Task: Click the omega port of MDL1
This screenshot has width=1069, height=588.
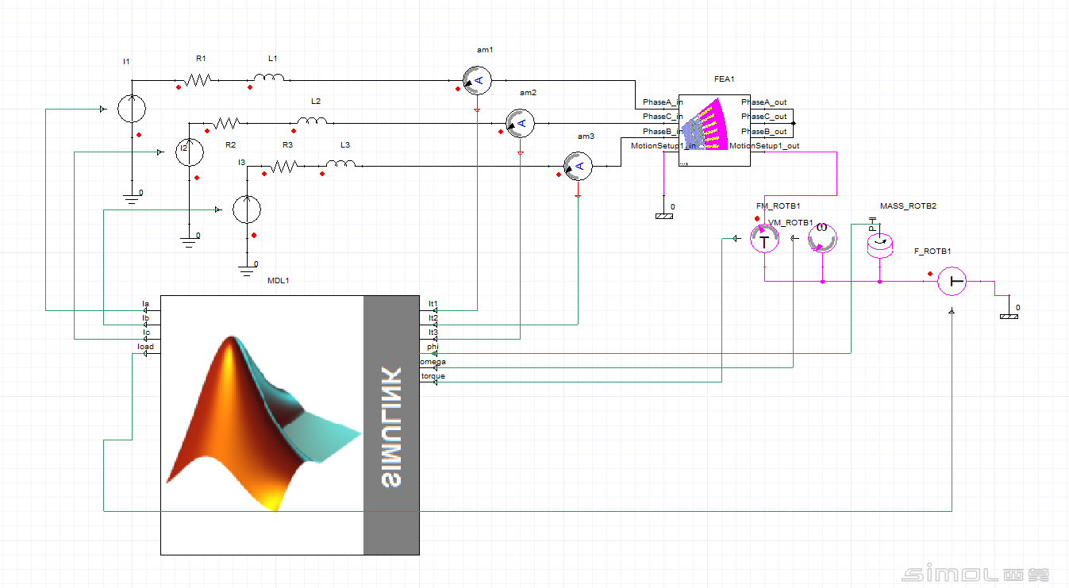Action: coord(433,362)
